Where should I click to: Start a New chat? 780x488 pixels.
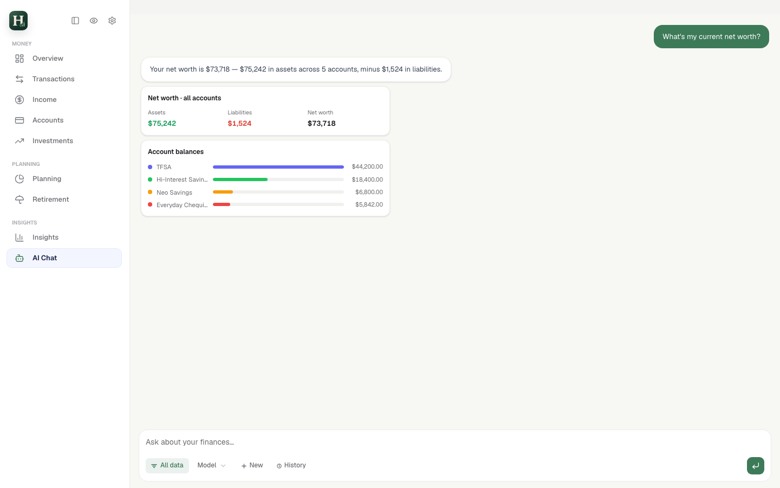[x=252, y=466]
